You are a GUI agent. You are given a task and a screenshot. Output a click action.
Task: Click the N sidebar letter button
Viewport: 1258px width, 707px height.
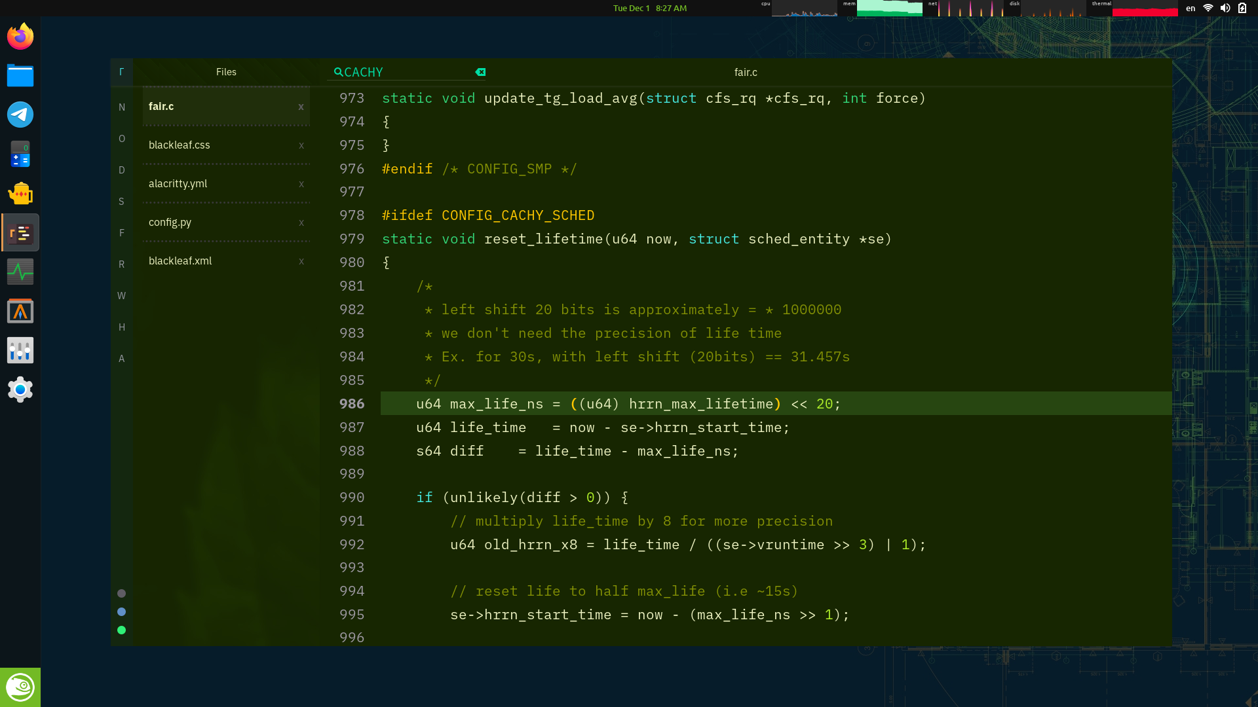pos(122,107)
